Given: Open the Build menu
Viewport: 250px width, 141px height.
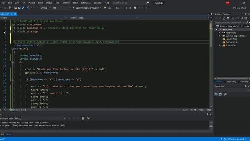Looking at the screenshot, I should coord(40,3).
